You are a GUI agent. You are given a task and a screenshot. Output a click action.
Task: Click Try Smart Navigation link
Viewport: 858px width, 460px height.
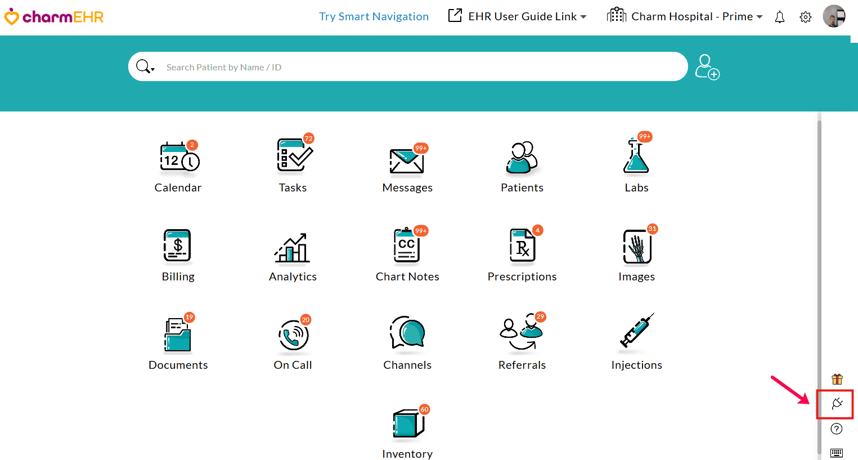[x=374, y=16]
